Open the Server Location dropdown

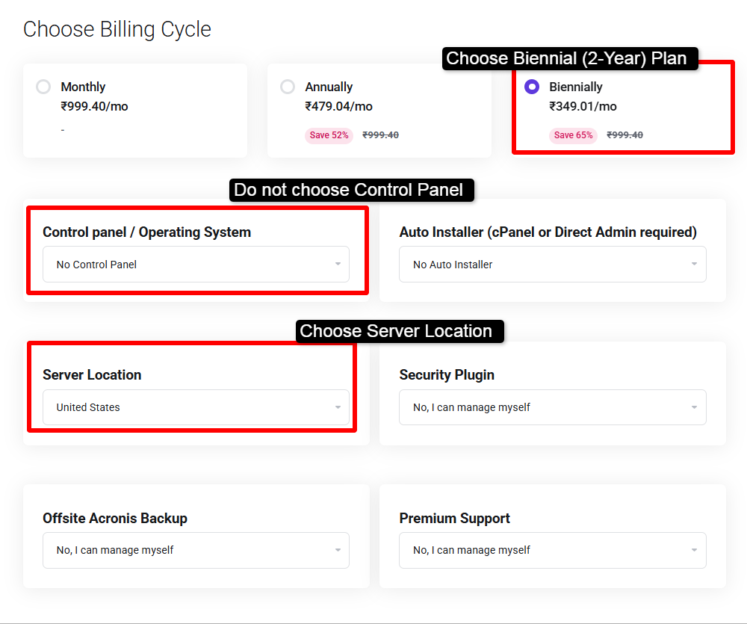click(196, 407)
